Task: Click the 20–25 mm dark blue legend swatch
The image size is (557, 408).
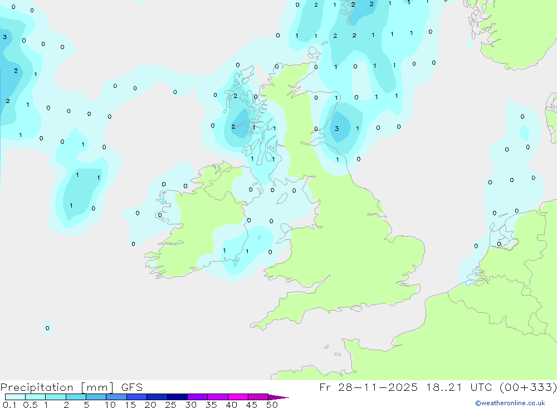Action: (157, 397)
